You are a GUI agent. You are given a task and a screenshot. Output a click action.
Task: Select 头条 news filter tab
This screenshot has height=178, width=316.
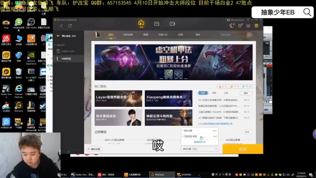pyautogui.click(x=203, y=93)
